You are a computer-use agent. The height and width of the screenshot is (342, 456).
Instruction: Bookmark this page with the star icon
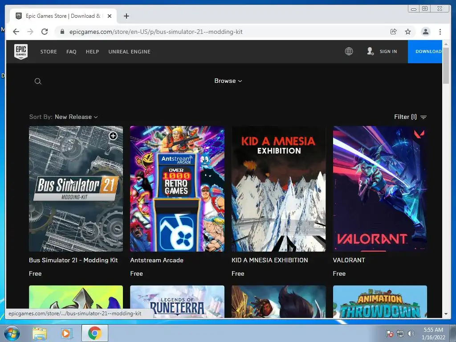click(x=408, y=32)
